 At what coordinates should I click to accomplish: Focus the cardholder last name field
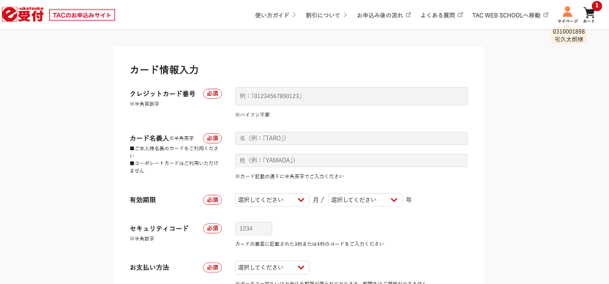click(351, 160)
